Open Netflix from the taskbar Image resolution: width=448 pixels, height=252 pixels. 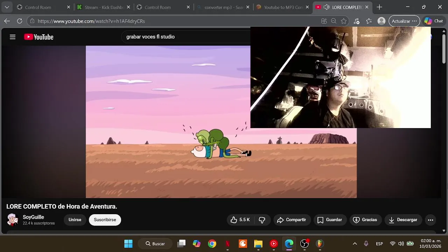(x=227, y=244)
